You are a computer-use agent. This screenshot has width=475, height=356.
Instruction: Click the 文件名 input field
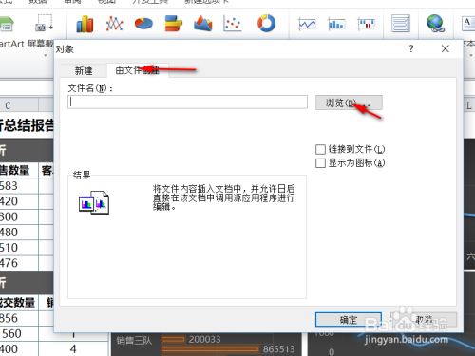point(187,103)
